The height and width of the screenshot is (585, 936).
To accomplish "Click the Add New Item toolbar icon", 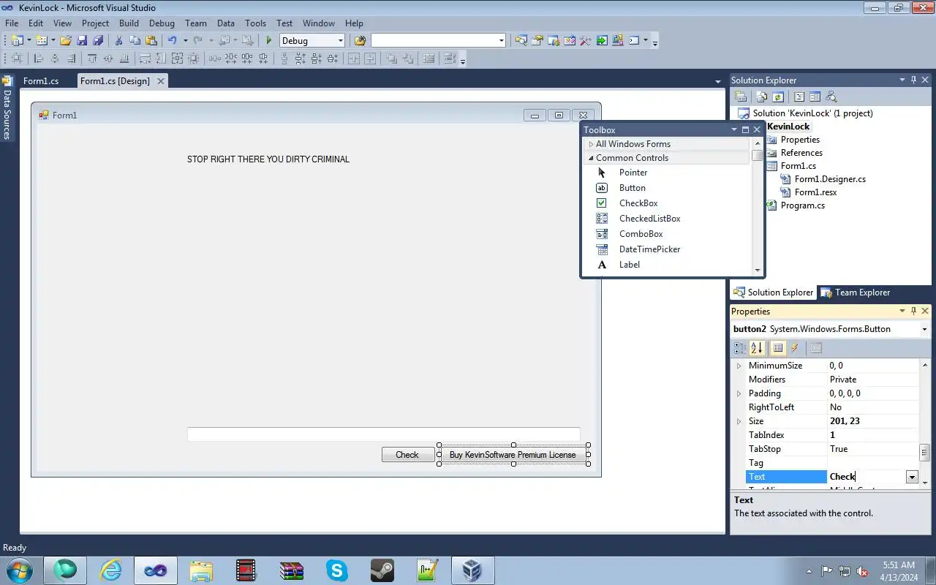I will [x=40, y=40].
